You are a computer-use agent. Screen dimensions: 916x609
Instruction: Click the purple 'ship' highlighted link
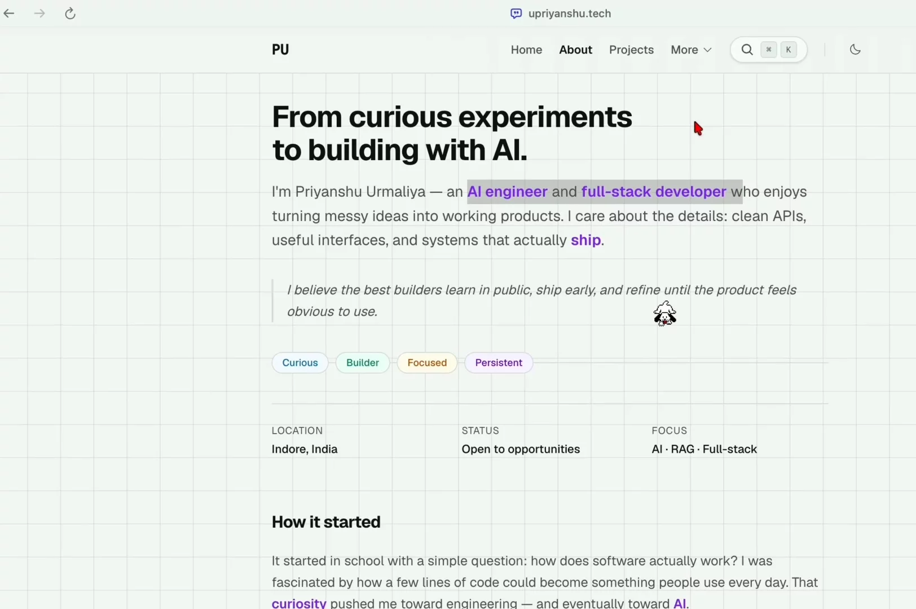click(x=585, y=240)
